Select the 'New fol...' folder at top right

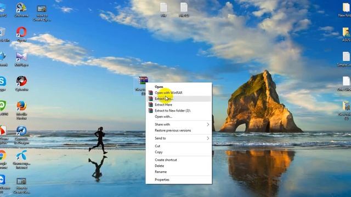click(x=345, y=10)
